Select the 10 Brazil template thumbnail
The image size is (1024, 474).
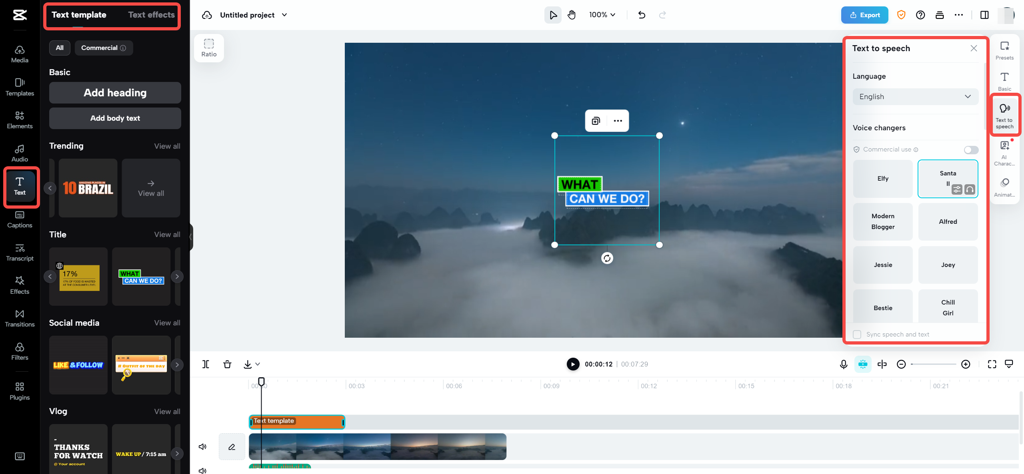pos(88,188)
